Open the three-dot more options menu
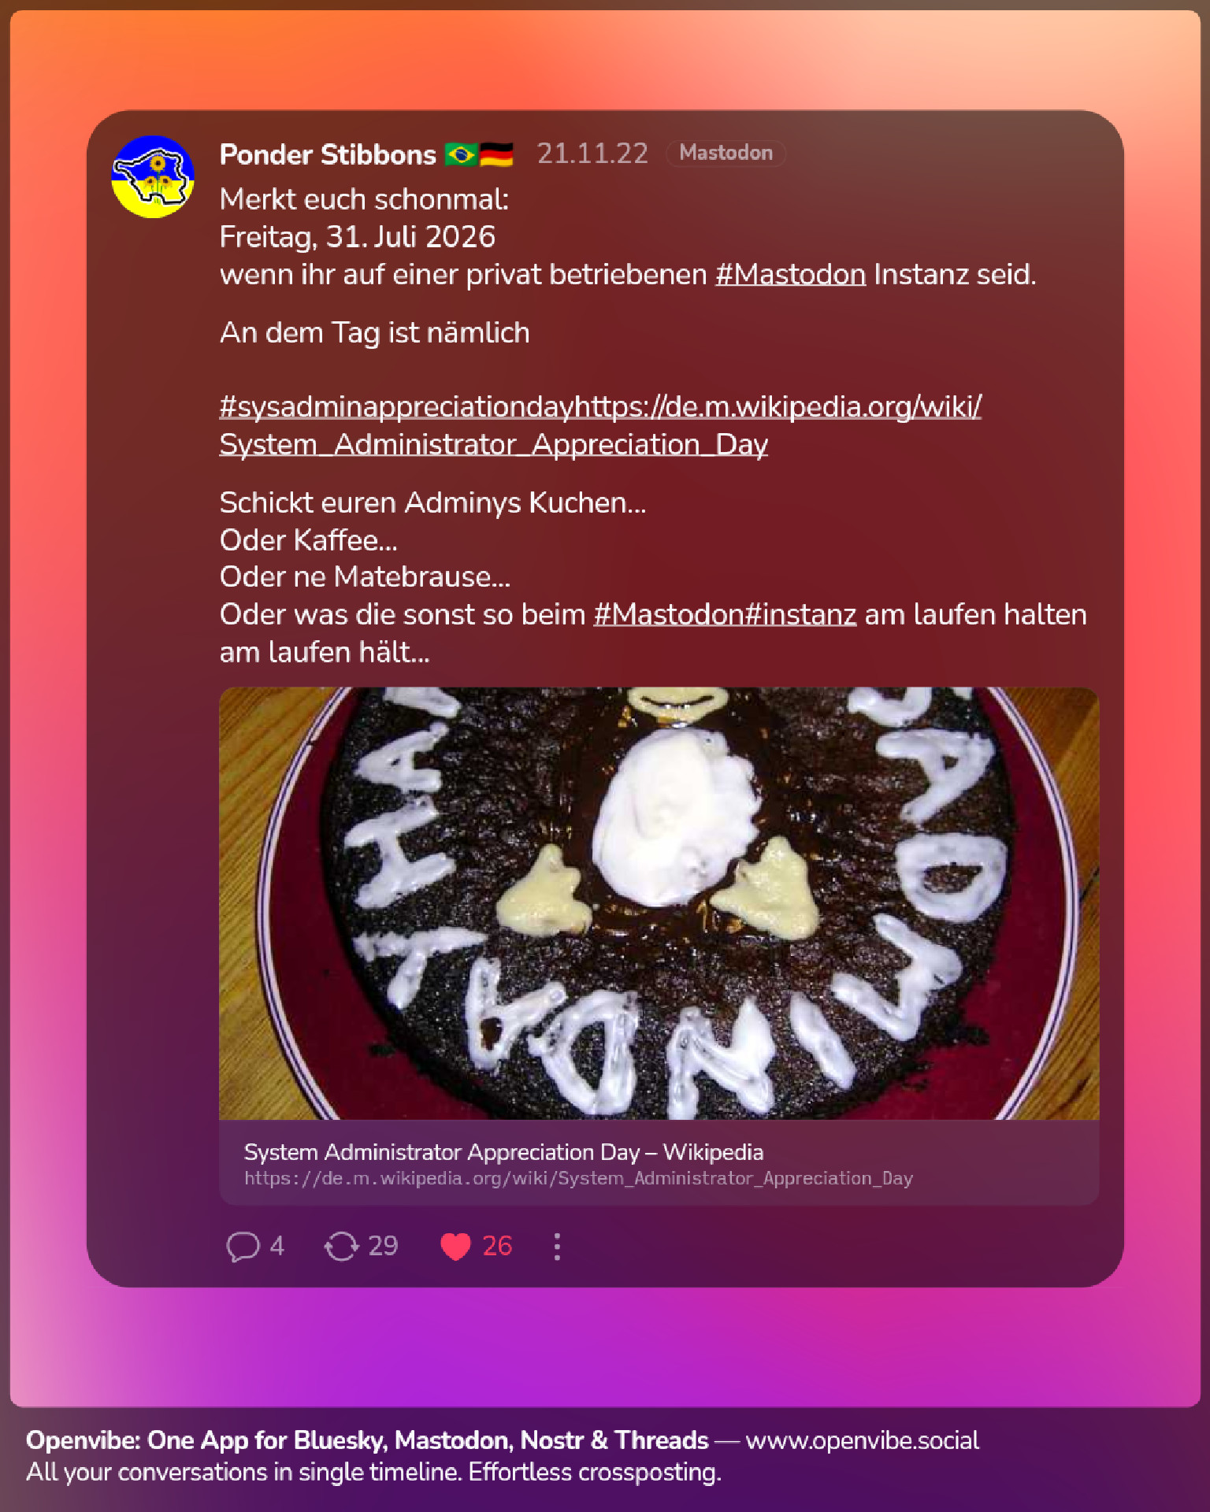The width and height of the screenshot is (1210, 1512). point(557,1246)
